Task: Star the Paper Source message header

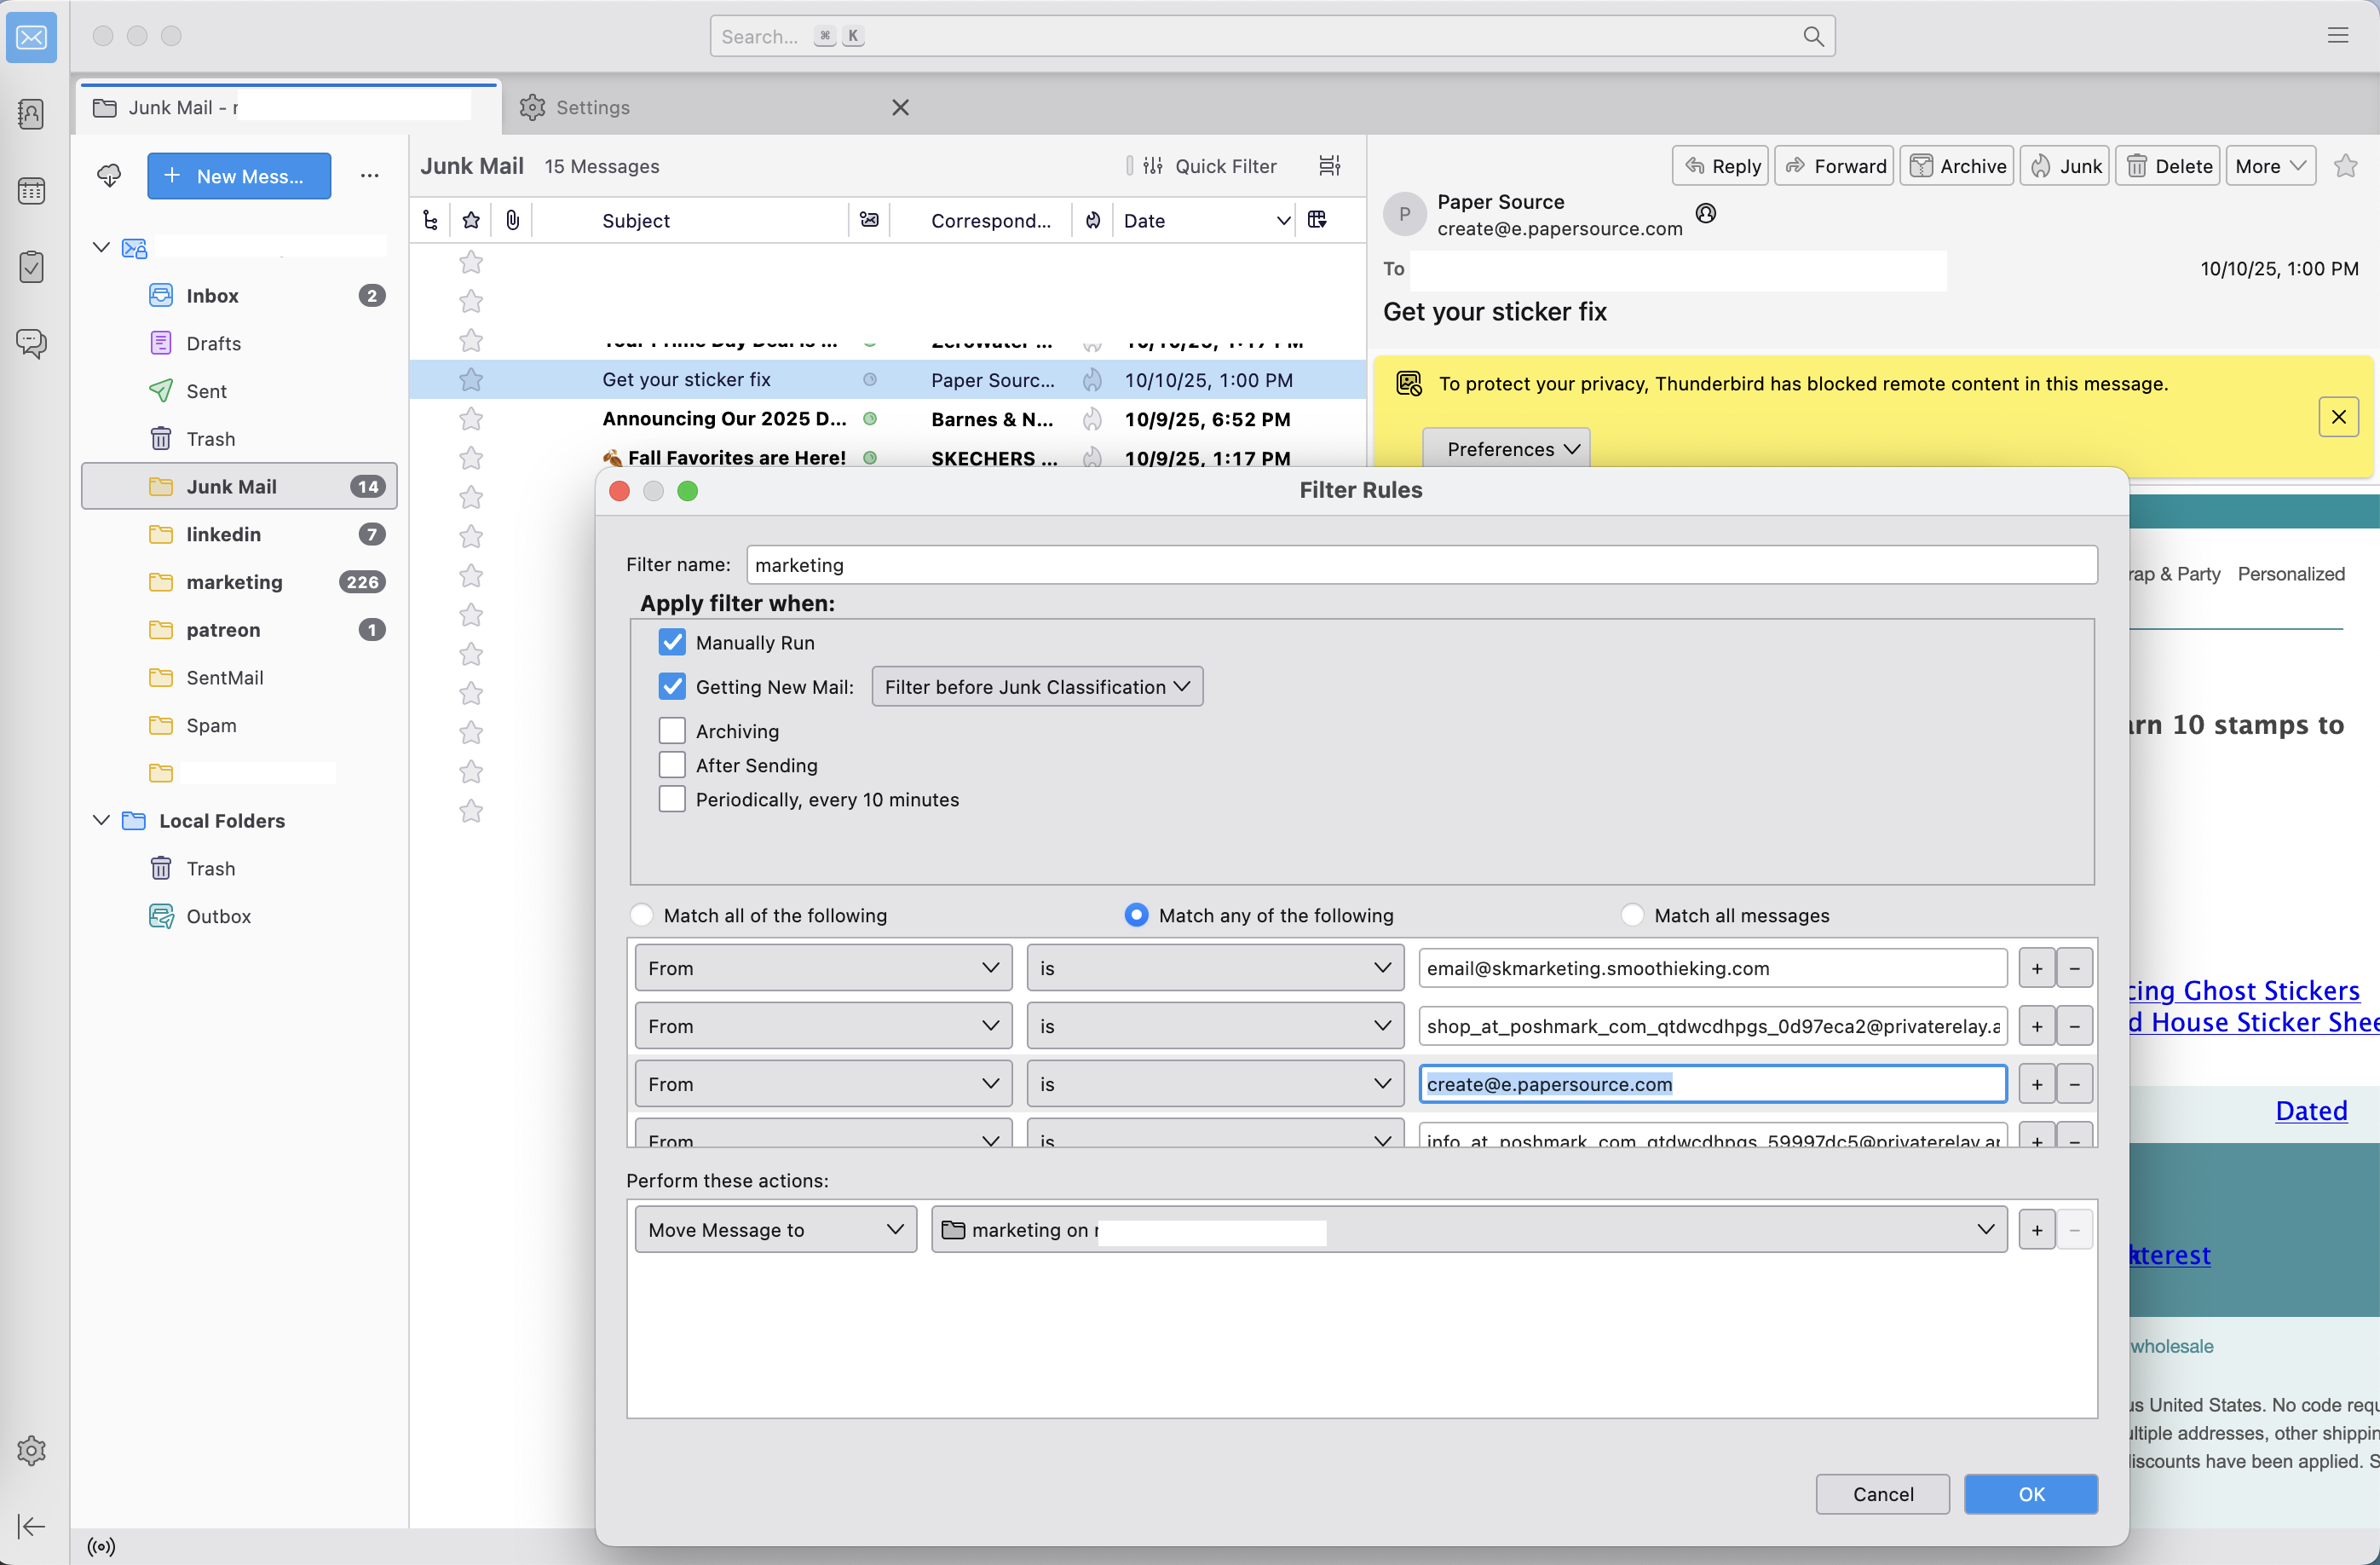Action: click(x=2345, y=166)
